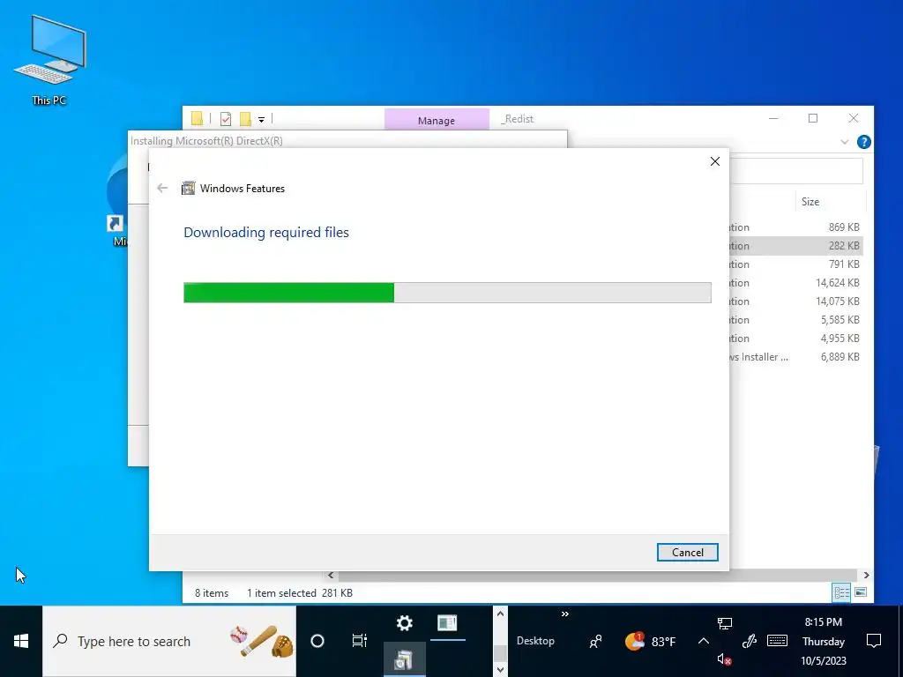903x677 pixels.
Task: Switch to Large icons view in Explorer
Action: pos(861,592)
